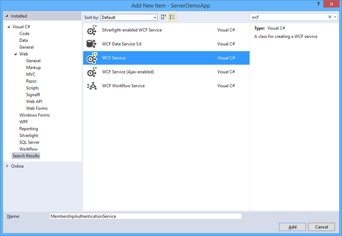The width and height of the screenshot is (342, 236).
Task: Select the Web Forms category
Action: pos(37,108)
